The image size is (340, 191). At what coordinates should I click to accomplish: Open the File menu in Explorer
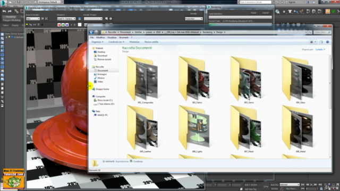click(92, 38)
